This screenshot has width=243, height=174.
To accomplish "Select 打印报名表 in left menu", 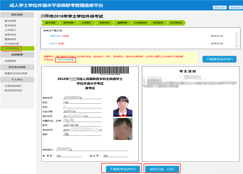I will [11, 44].
